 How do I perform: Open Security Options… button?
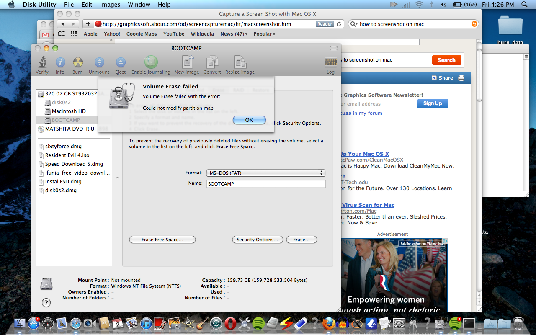[x=258, y=240]
